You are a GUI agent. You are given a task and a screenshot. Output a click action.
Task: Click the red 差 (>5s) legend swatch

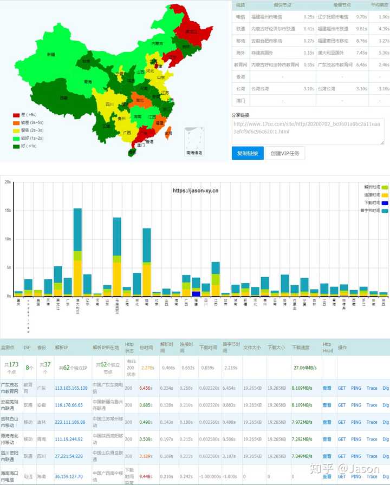(x=16, y=115)
